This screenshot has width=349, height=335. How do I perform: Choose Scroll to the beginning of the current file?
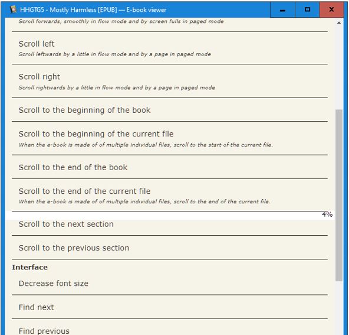coord(170,138)
